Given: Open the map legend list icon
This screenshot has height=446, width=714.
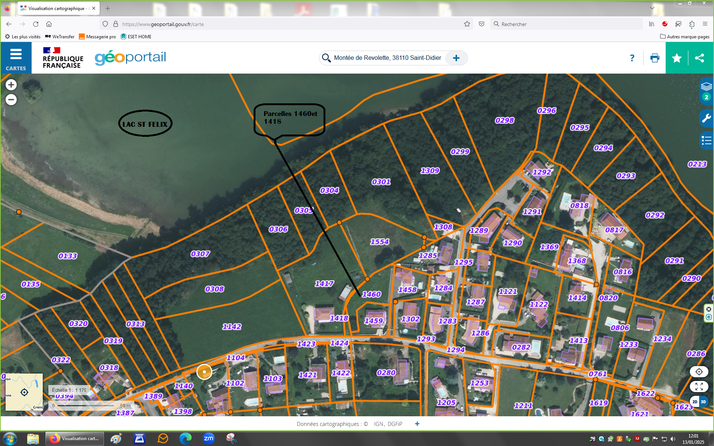Looking at the screenshot, I should tap(706, 140).
